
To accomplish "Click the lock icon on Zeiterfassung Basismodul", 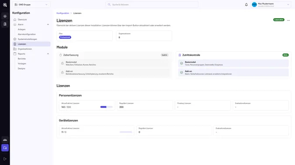I will coord(62,63).
